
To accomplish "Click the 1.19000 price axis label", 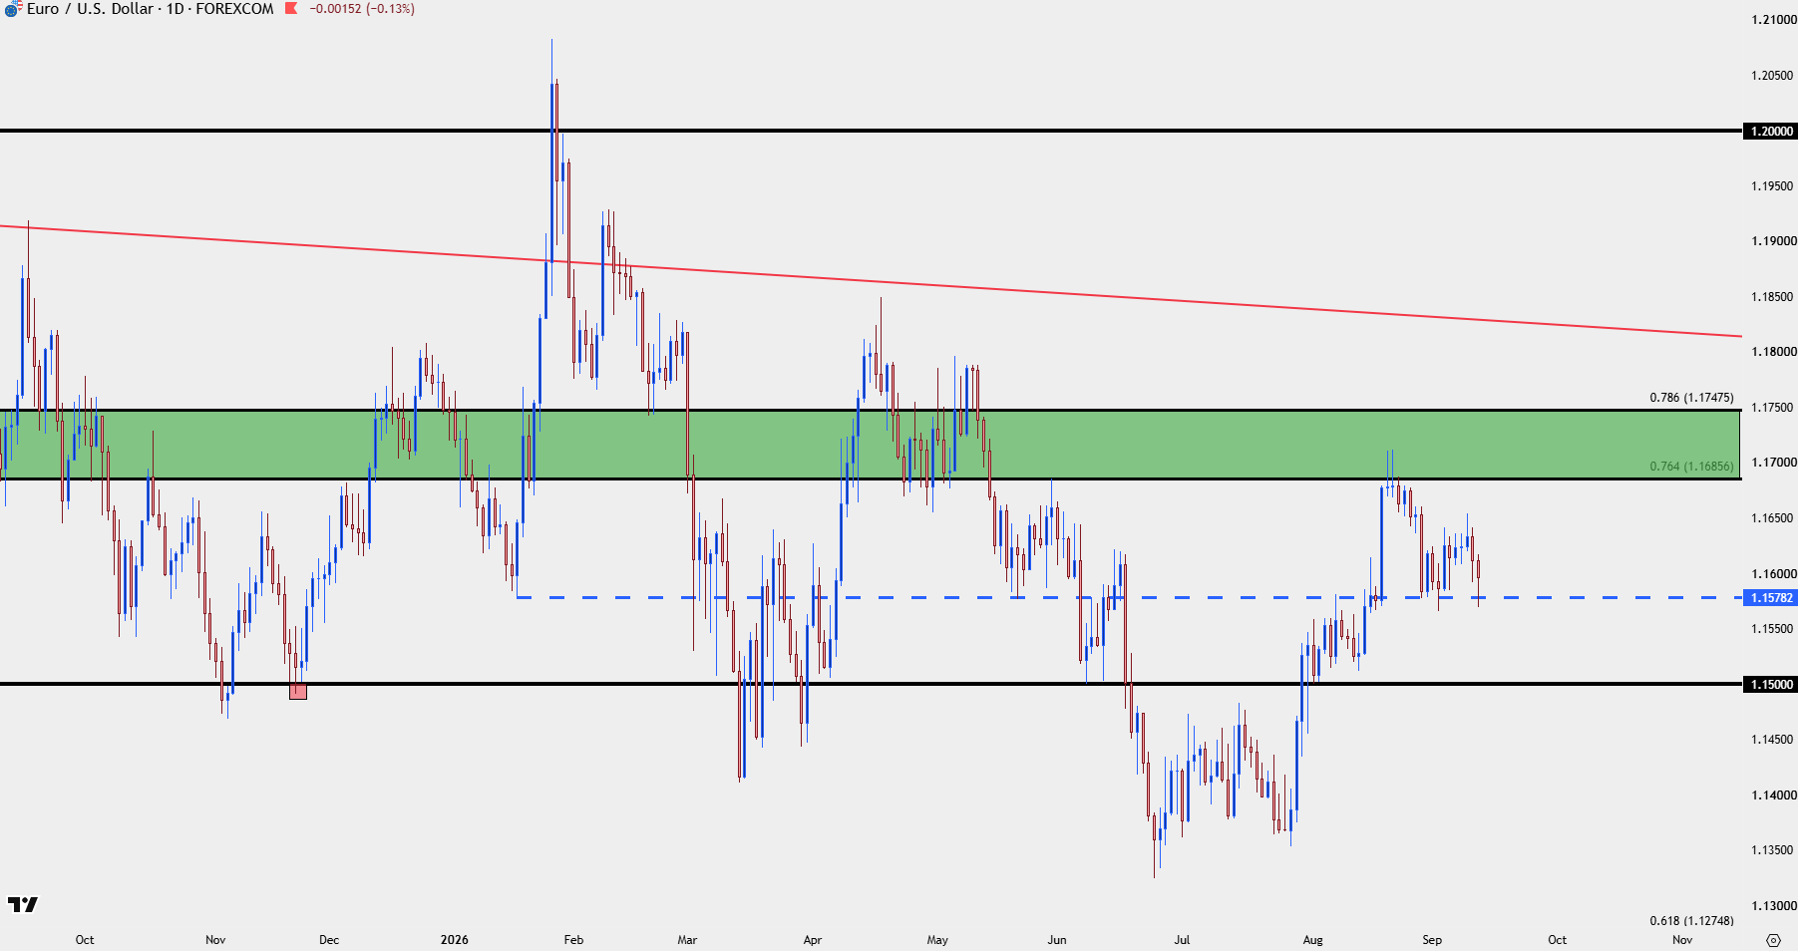I will pos(1773,241).
